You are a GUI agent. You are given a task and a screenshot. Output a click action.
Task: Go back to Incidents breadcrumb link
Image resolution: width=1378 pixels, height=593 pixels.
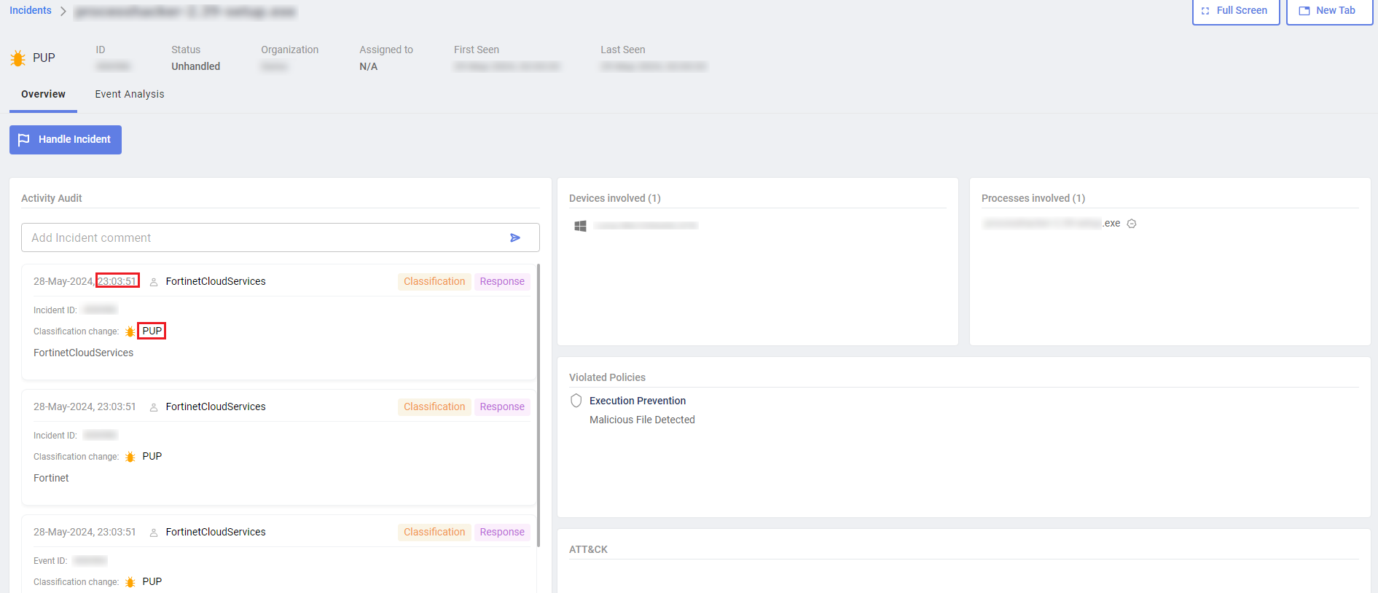pyautogui.click(x=31, y=10)
